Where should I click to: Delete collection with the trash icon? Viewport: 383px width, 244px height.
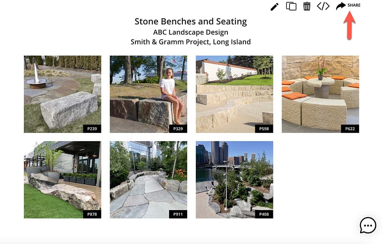coord(307,6)
